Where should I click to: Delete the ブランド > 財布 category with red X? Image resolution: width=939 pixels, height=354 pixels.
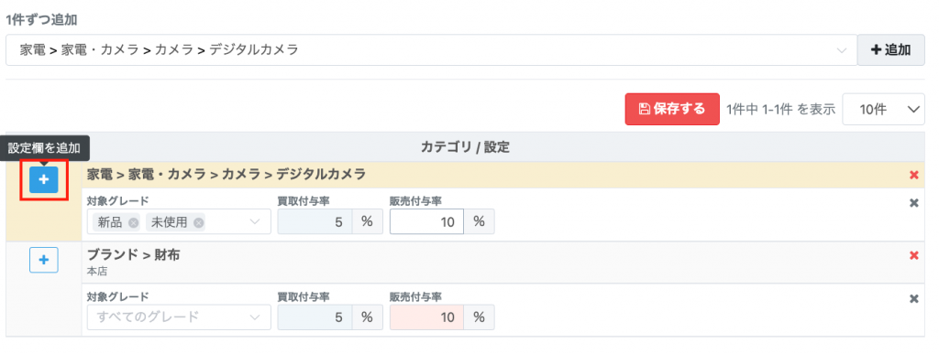tap(914, 255)
